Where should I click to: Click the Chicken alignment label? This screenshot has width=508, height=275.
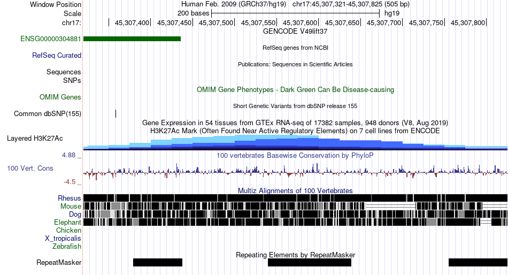tap(68, 230)
